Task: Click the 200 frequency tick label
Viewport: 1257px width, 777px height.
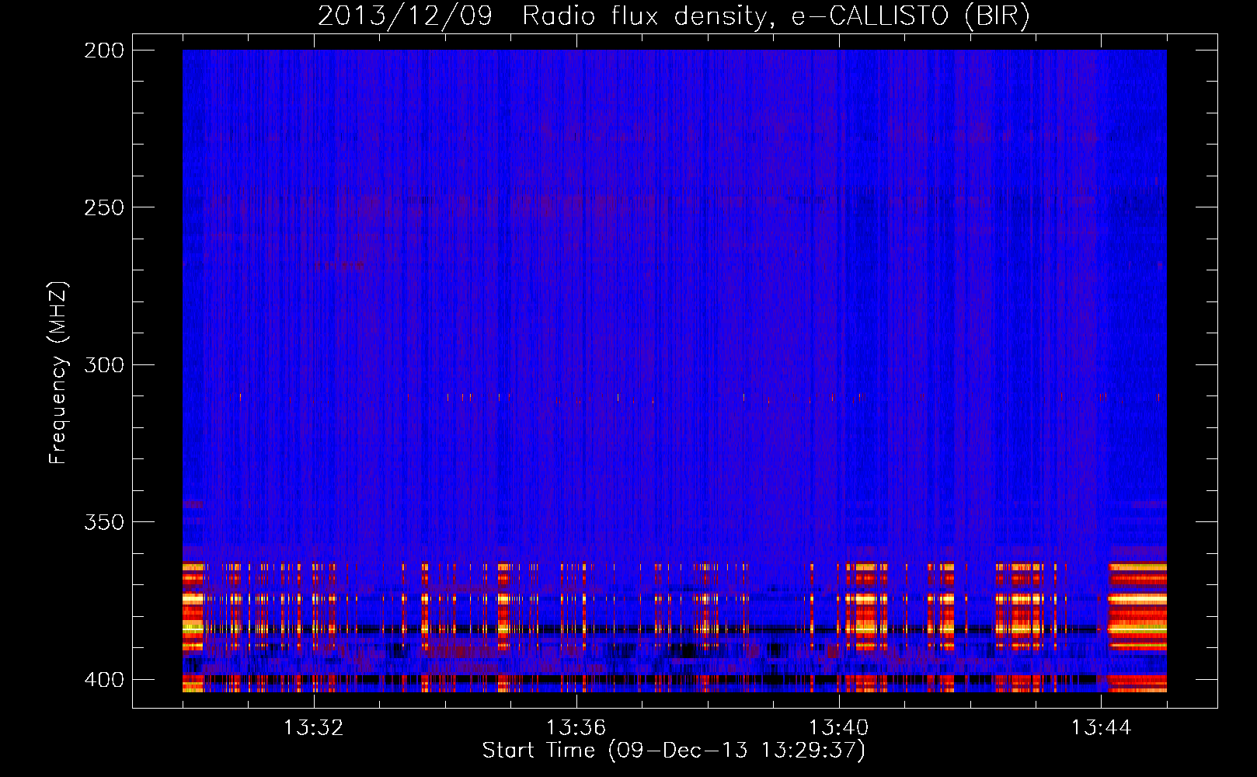Action: (103, 50)
